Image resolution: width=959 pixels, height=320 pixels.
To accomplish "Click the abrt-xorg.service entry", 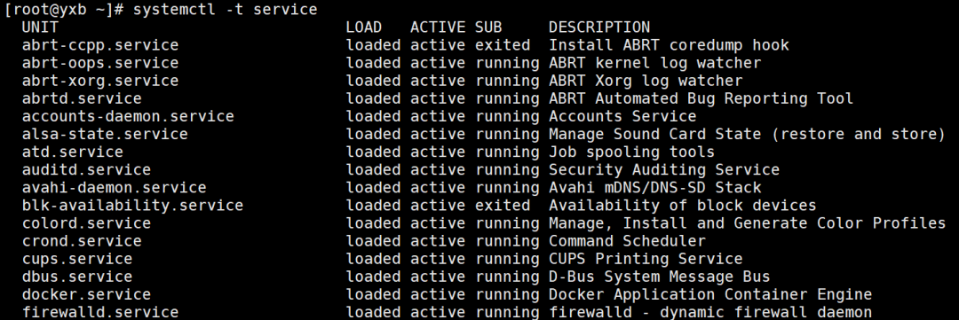I will [100, 81].
